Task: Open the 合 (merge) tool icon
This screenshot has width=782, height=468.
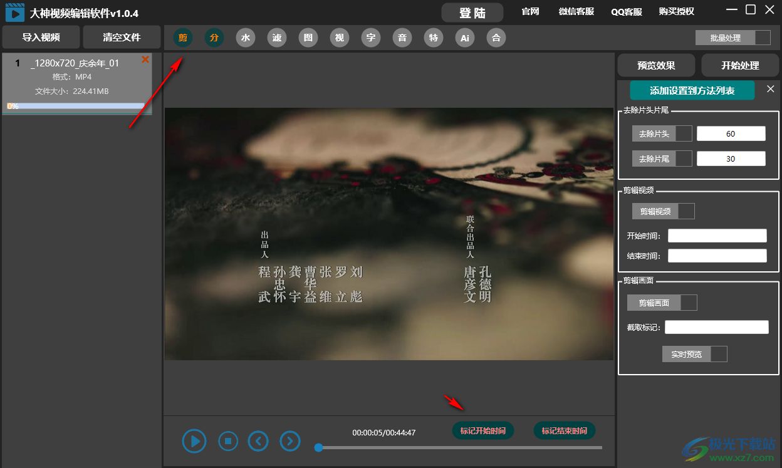Action: 496,38
